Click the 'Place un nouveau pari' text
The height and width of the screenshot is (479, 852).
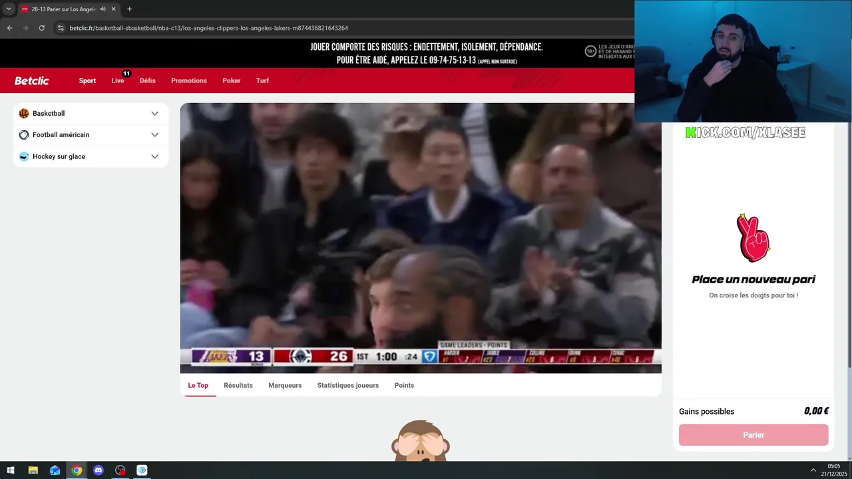[x=753, y=279]
